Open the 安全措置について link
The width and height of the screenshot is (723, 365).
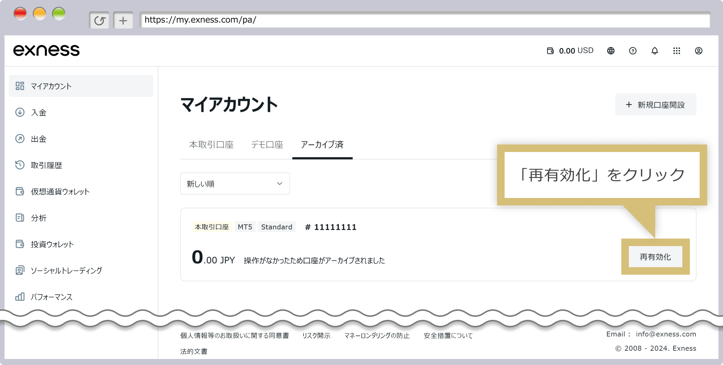(448, 336)
